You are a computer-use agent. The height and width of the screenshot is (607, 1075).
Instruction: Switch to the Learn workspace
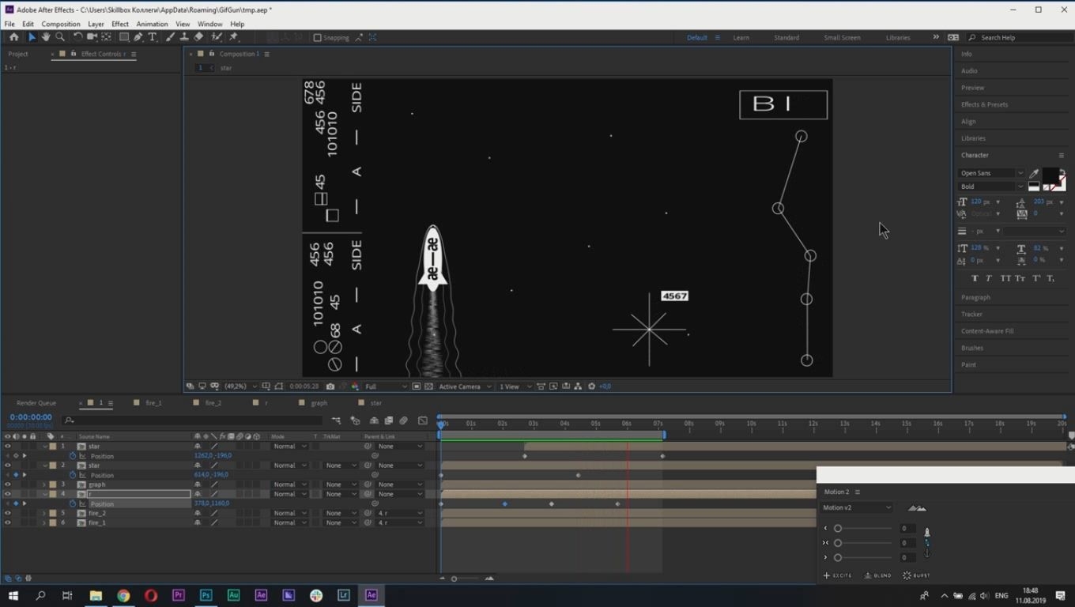(x=741, y=37)
